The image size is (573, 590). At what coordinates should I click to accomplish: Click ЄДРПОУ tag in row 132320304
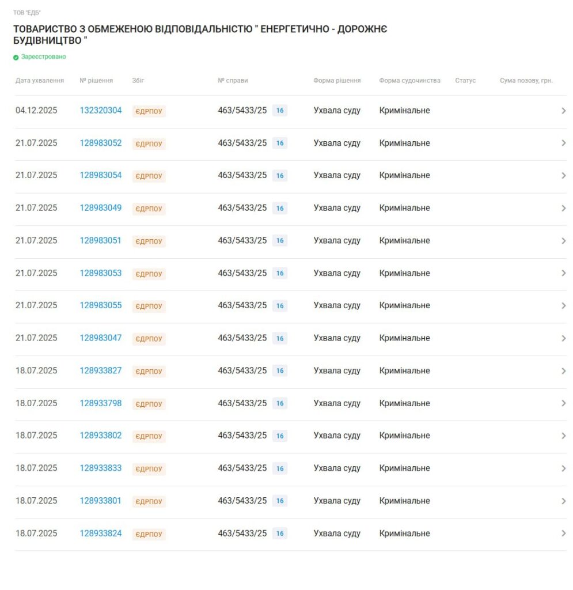(149, 111)
